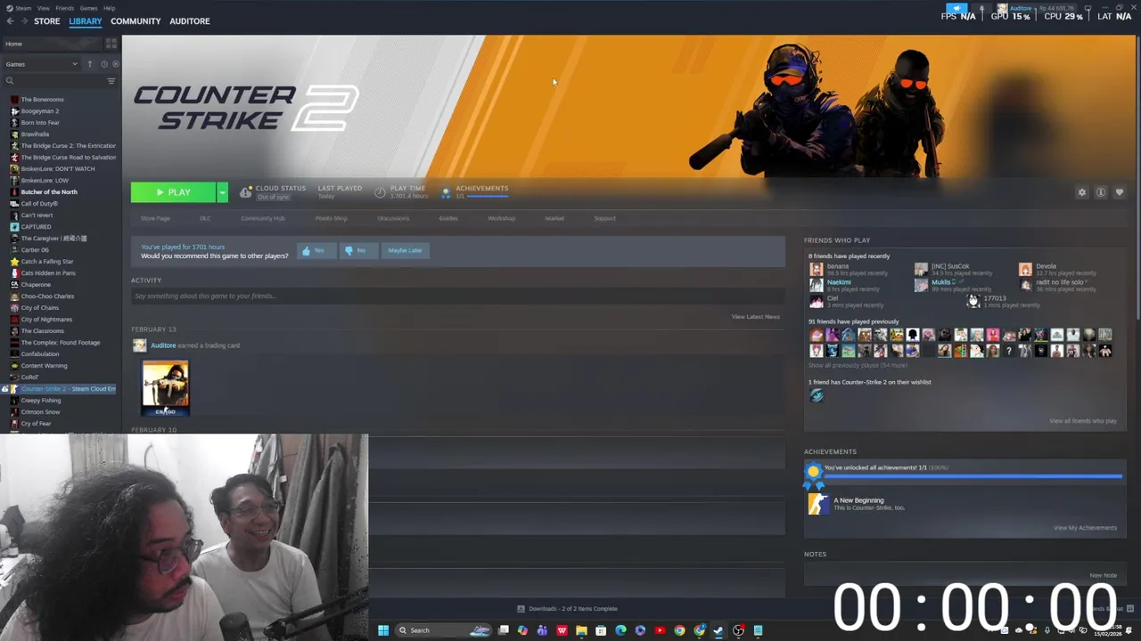Select Call of Duty in library list

coord(39,204)
